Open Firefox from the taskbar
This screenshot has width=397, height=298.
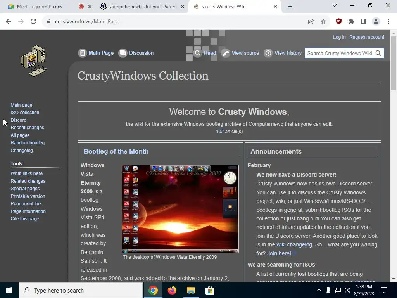(172, 290)
